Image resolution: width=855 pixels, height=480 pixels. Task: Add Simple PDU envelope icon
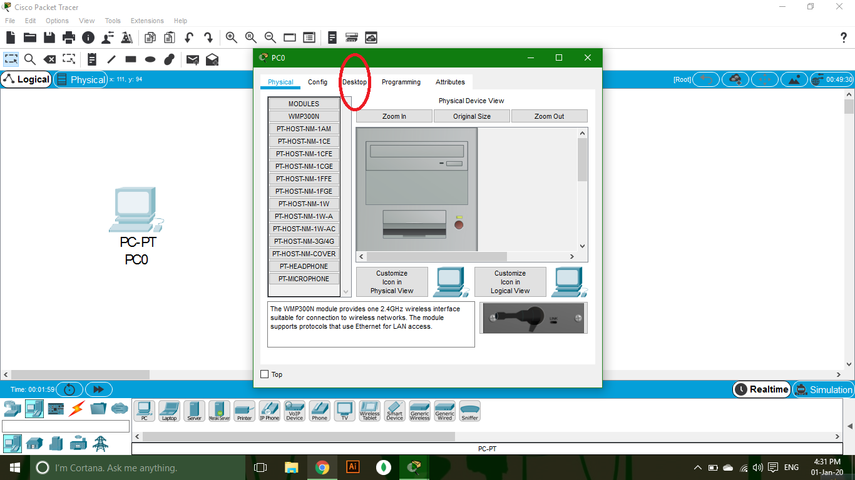pyautogui.click(x=193, y=59)
